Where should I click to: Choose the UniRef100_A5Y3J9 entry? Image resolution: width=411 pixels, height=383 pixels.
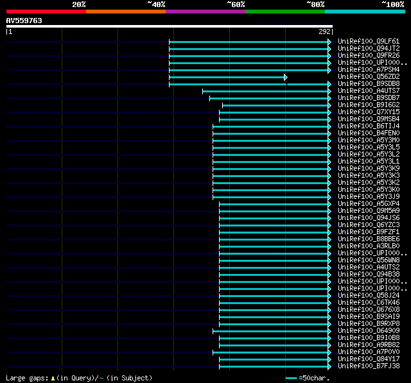tap(369, 197)
